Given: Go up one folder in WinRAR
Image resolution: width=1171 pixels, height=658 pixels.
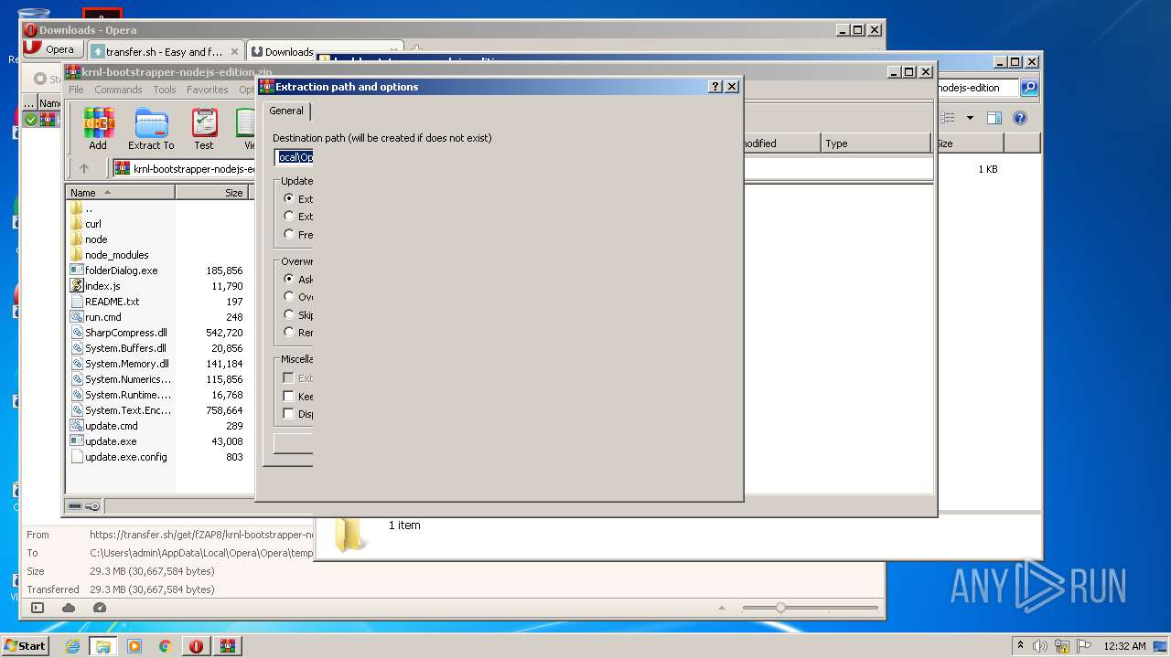Looking at the screenshot, I should tap(84, 168).
